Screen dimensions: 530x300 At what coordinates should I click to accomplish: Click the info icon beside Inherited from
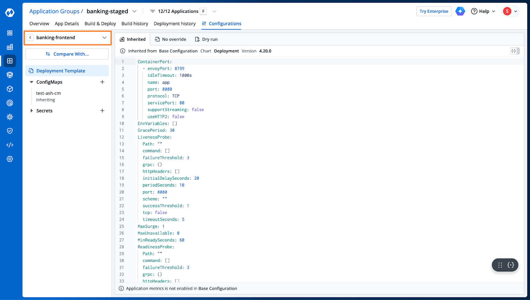(123, 51)
